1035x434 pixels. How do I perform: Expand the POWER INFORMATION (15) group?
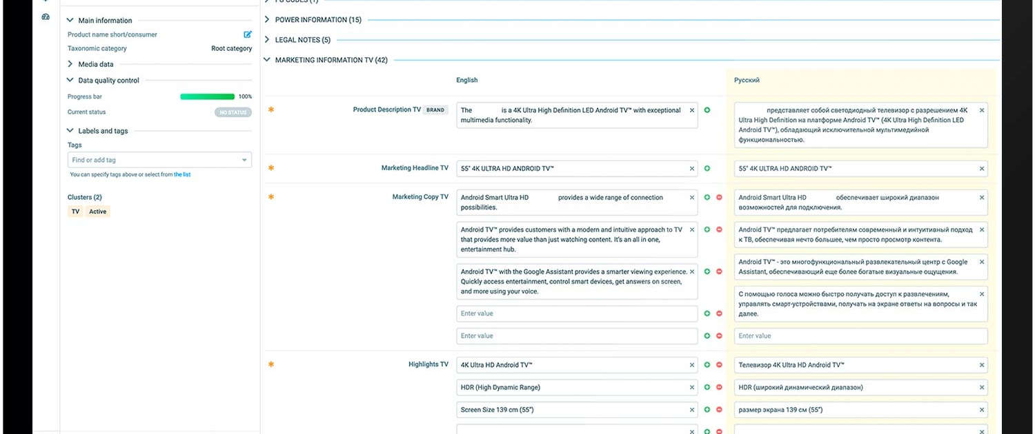click(x=267, y=20)
